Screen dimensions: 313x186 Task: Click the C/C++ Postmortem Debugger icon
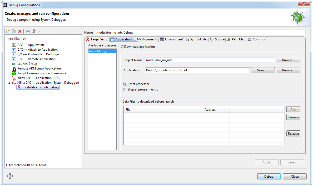14,54
